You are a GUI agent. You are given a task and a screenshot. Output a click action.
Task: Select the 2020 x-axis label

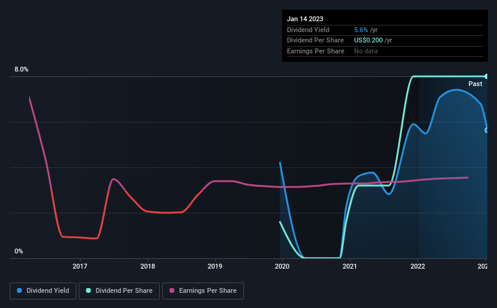pyautogui.click(x=282, y=266)
